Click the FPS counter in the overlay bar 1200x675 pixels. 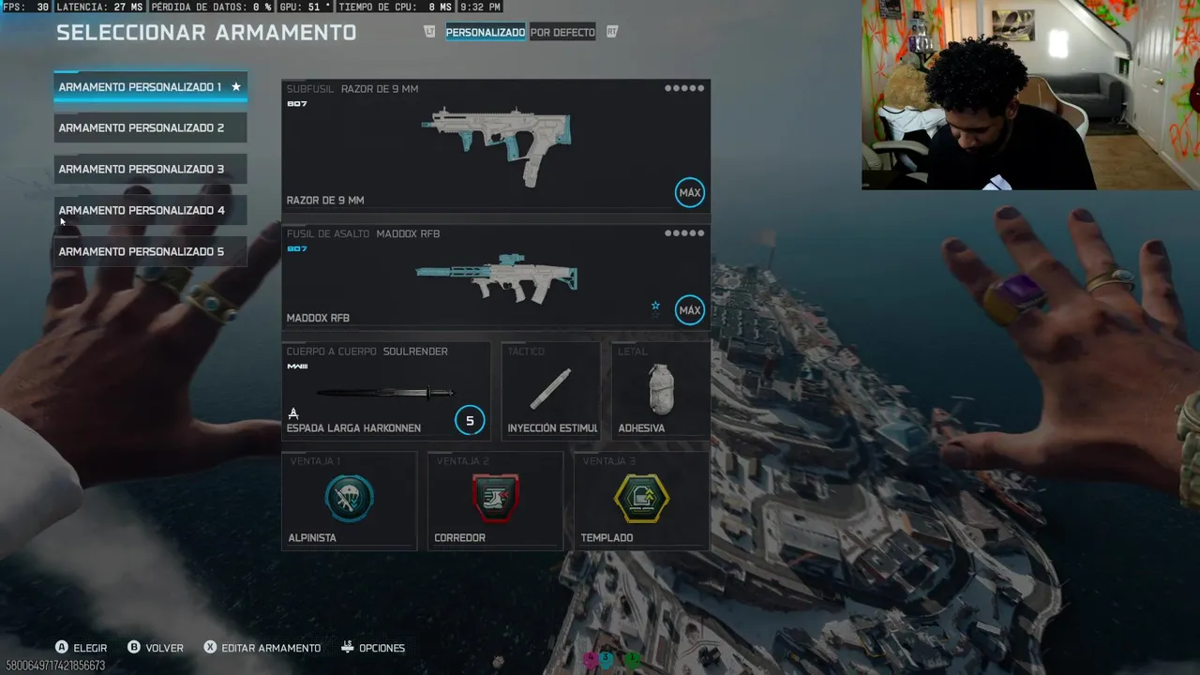click(25, 7)
